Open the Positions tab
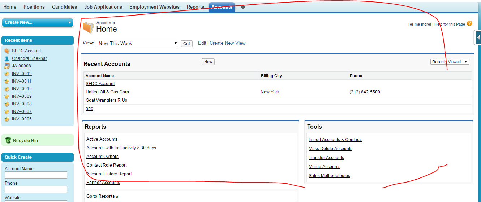481x202 pixels. (x=34, y=7)
